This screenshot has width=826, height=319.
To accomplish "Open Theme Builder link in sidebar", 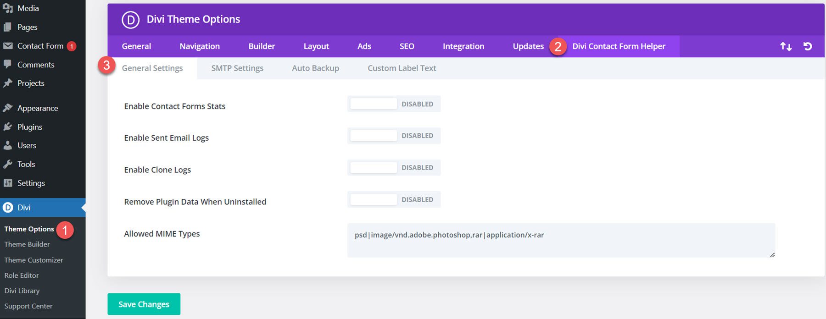I will (27, 244).
